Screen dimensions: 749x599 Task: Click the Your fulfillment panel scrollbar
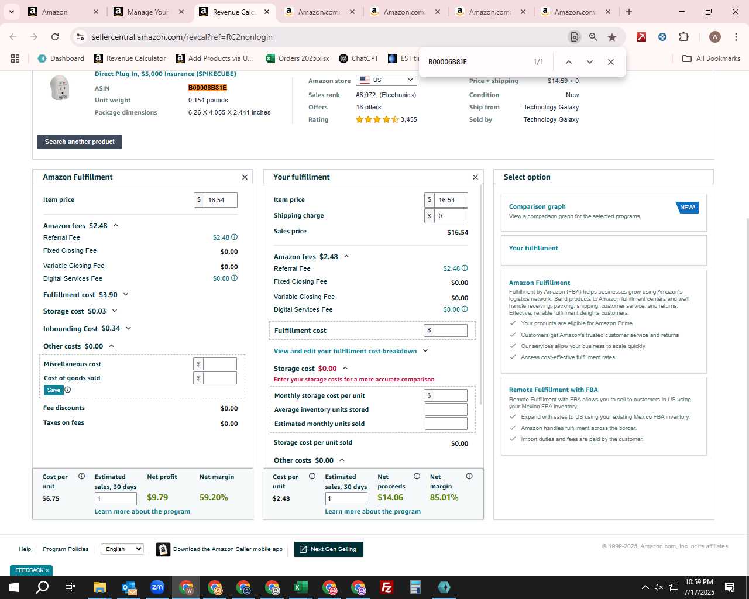[x=481, y=294]
